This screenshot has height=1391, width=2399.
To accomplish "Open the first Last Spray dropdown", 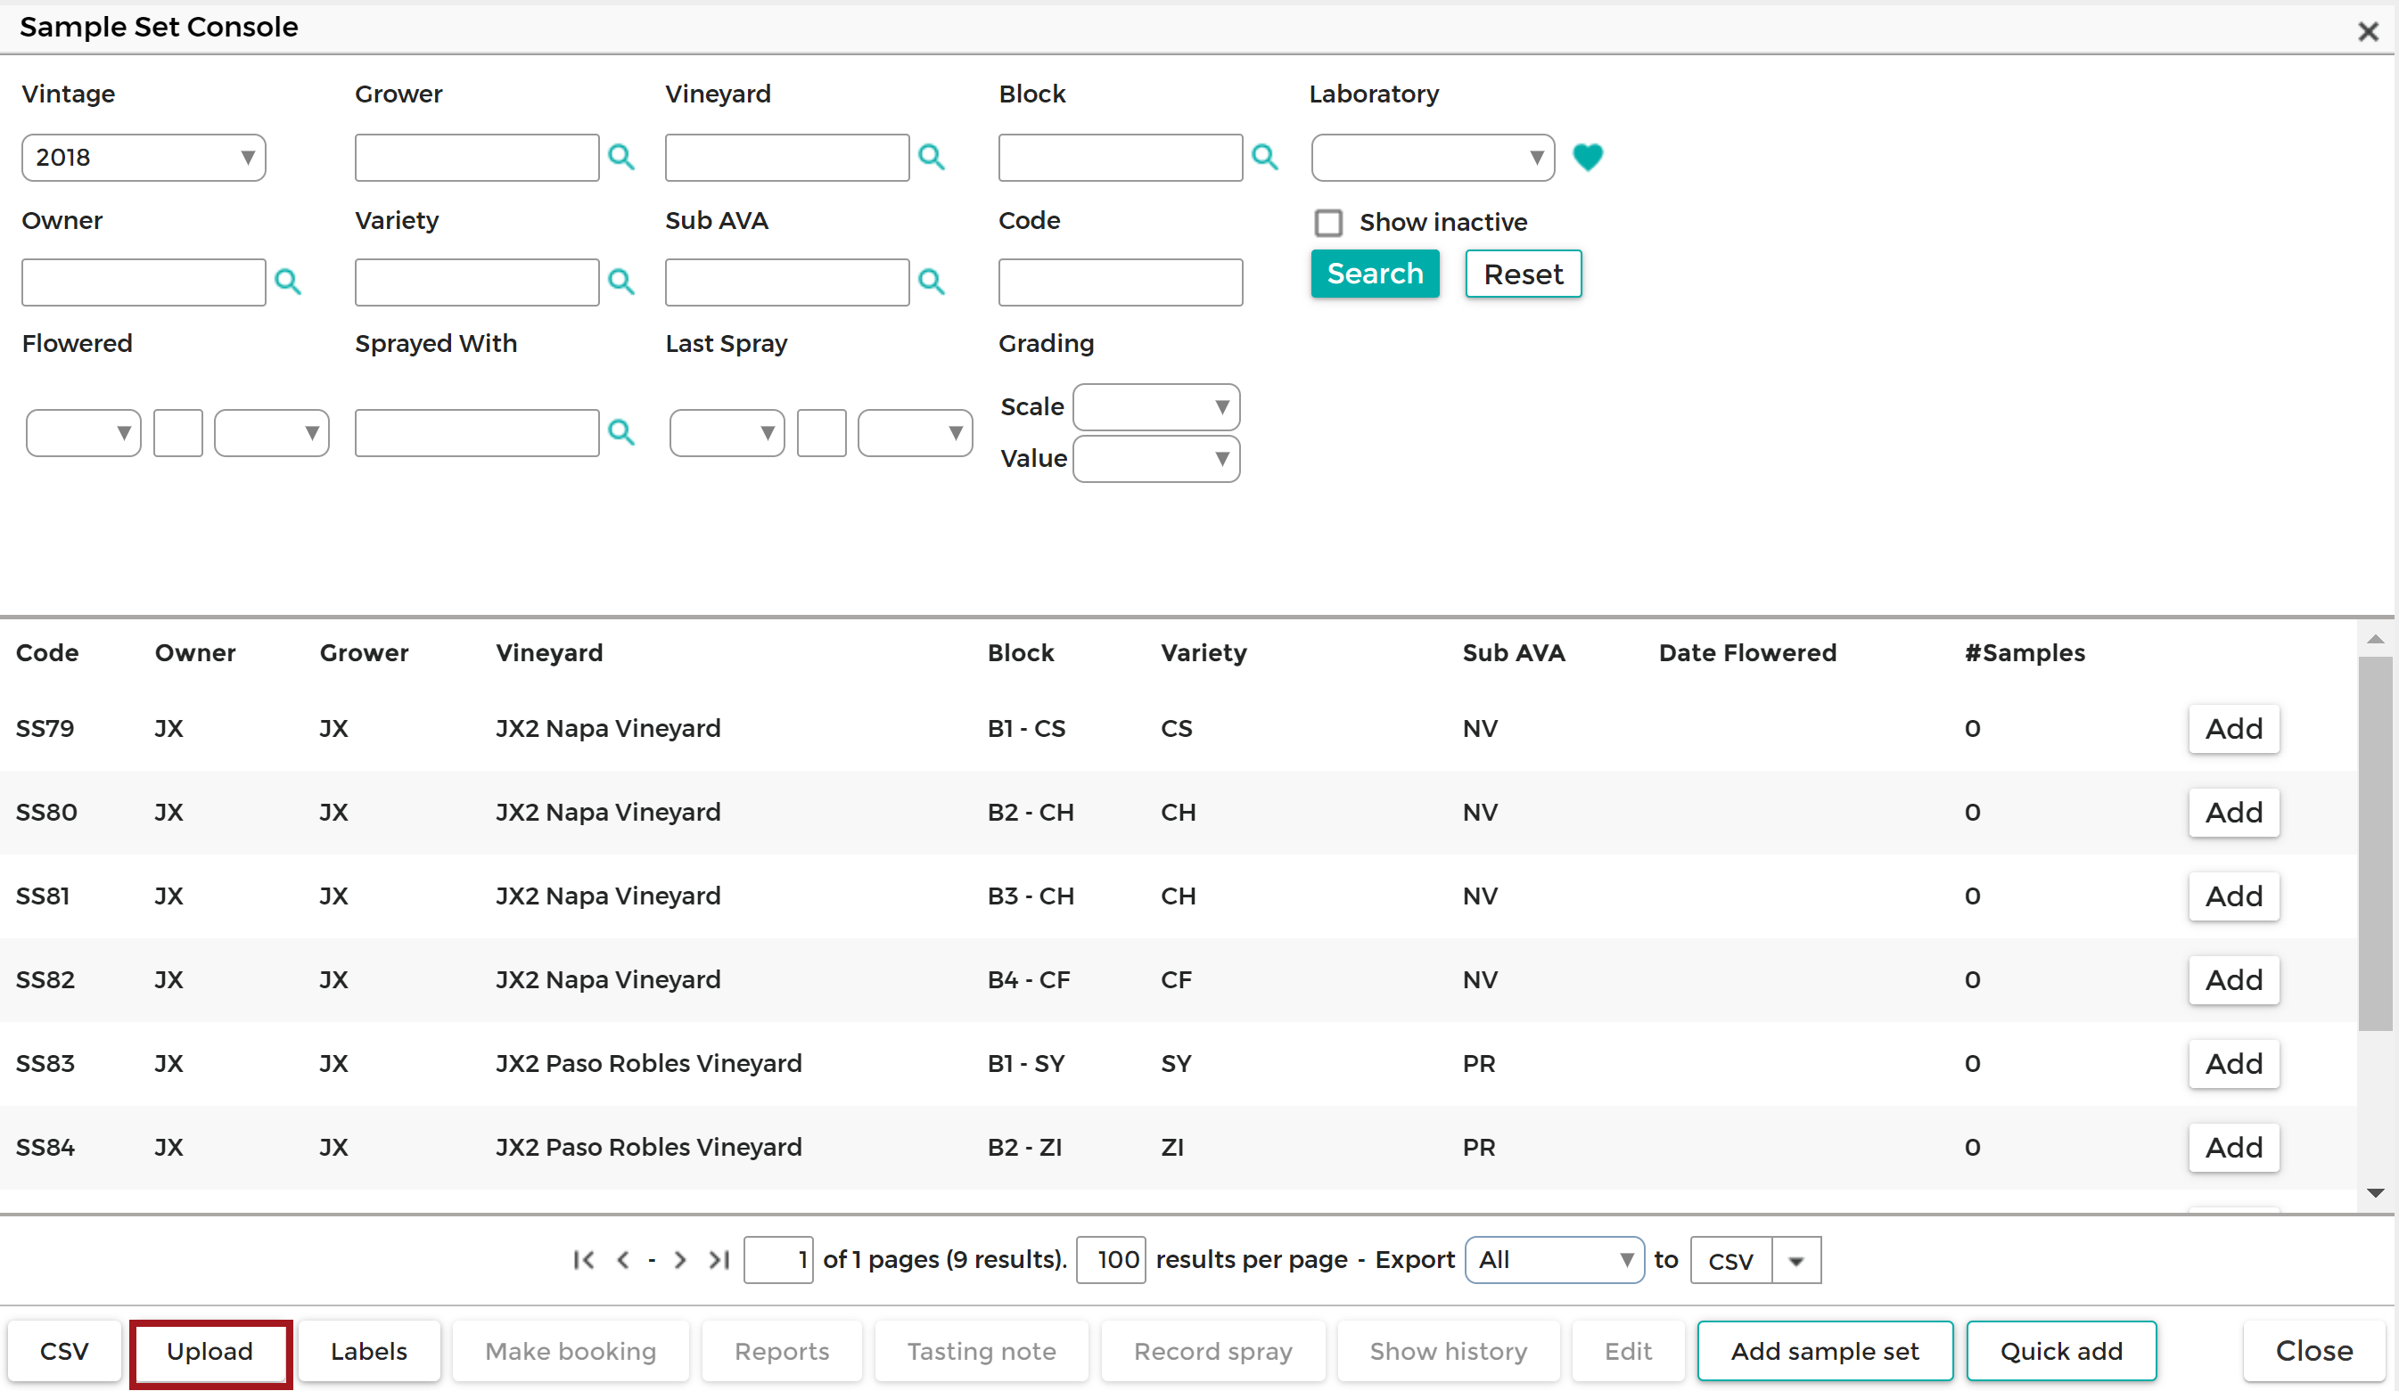I will (727, 434).
